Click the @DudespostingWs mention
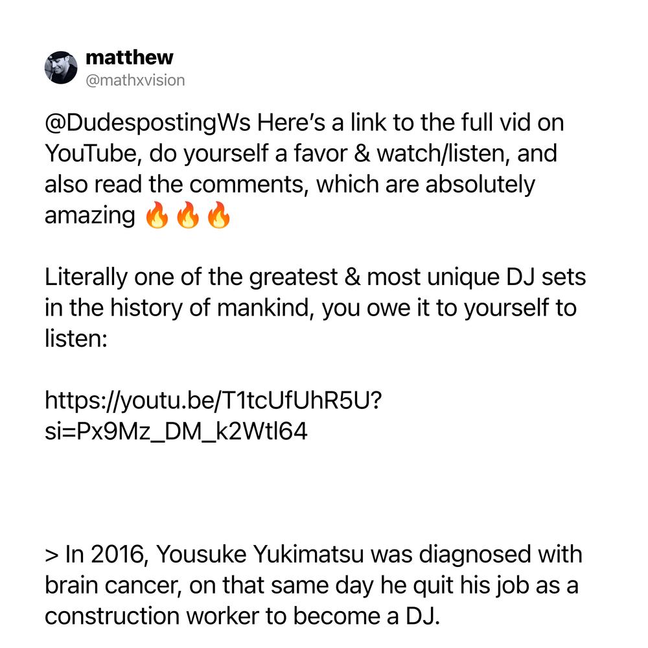The image size is (648, 648). [x=148, y=123]
